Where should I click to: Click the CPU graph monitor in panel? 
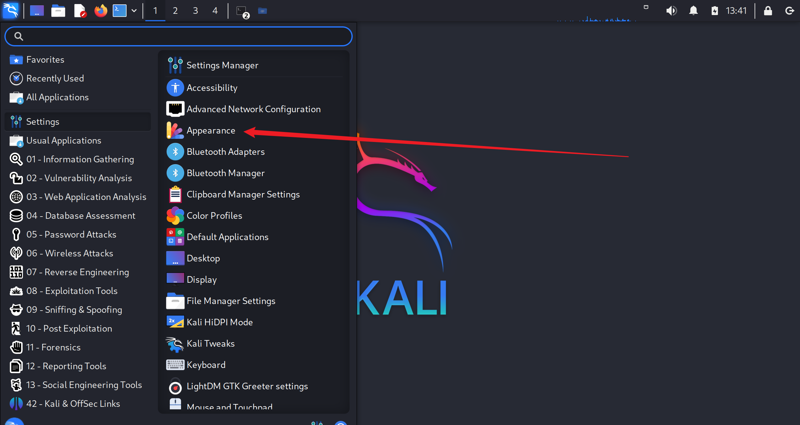[x=596, y=11]
